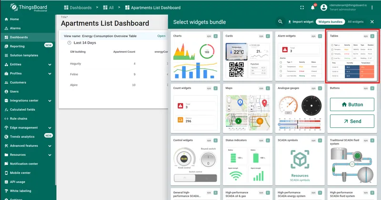
Task: Go to the All breadcrumb
Action: (x=109, y=8)
